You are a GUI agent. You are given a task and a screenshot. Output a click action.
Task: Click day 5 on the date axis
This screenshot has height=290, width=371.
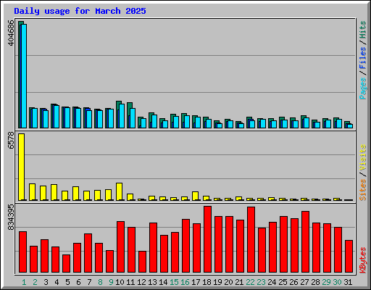(x=67, y=282)
